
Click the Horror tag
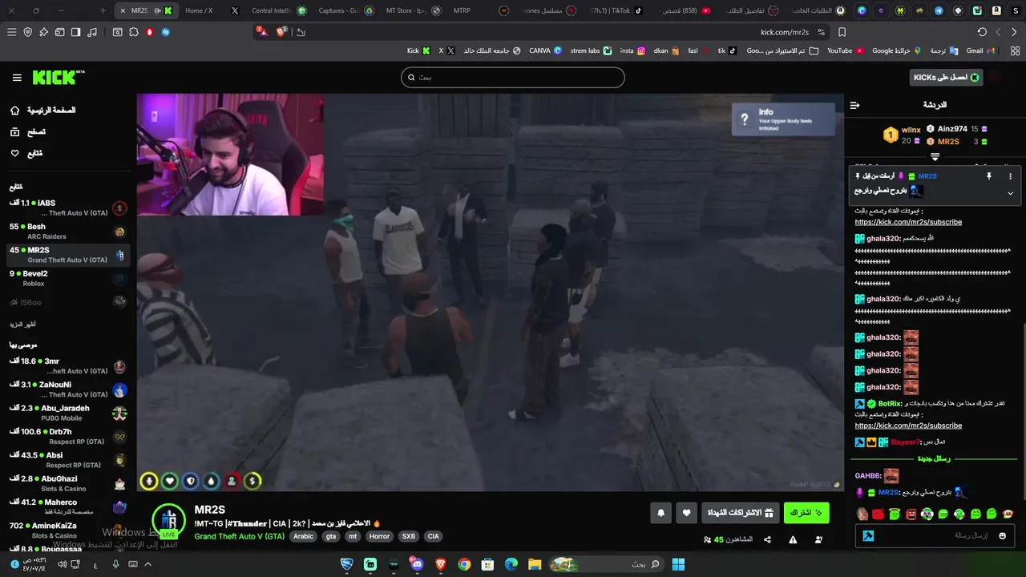pyautogui.click(x=379, y=537)
